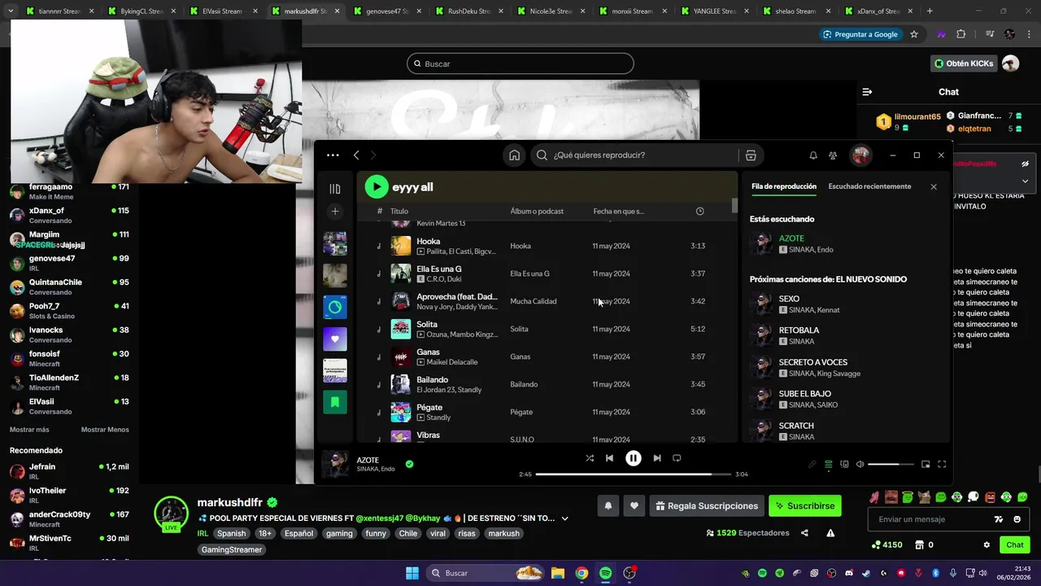Open emoji picker in chat box

tap(1017, 519)
